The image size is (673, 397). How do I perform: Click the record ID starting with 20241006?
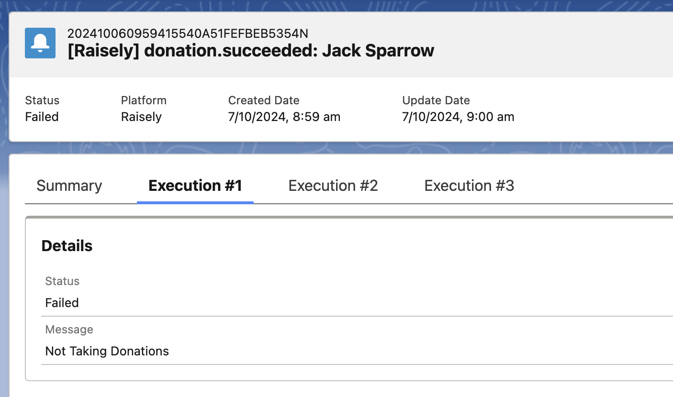point(188,33)
